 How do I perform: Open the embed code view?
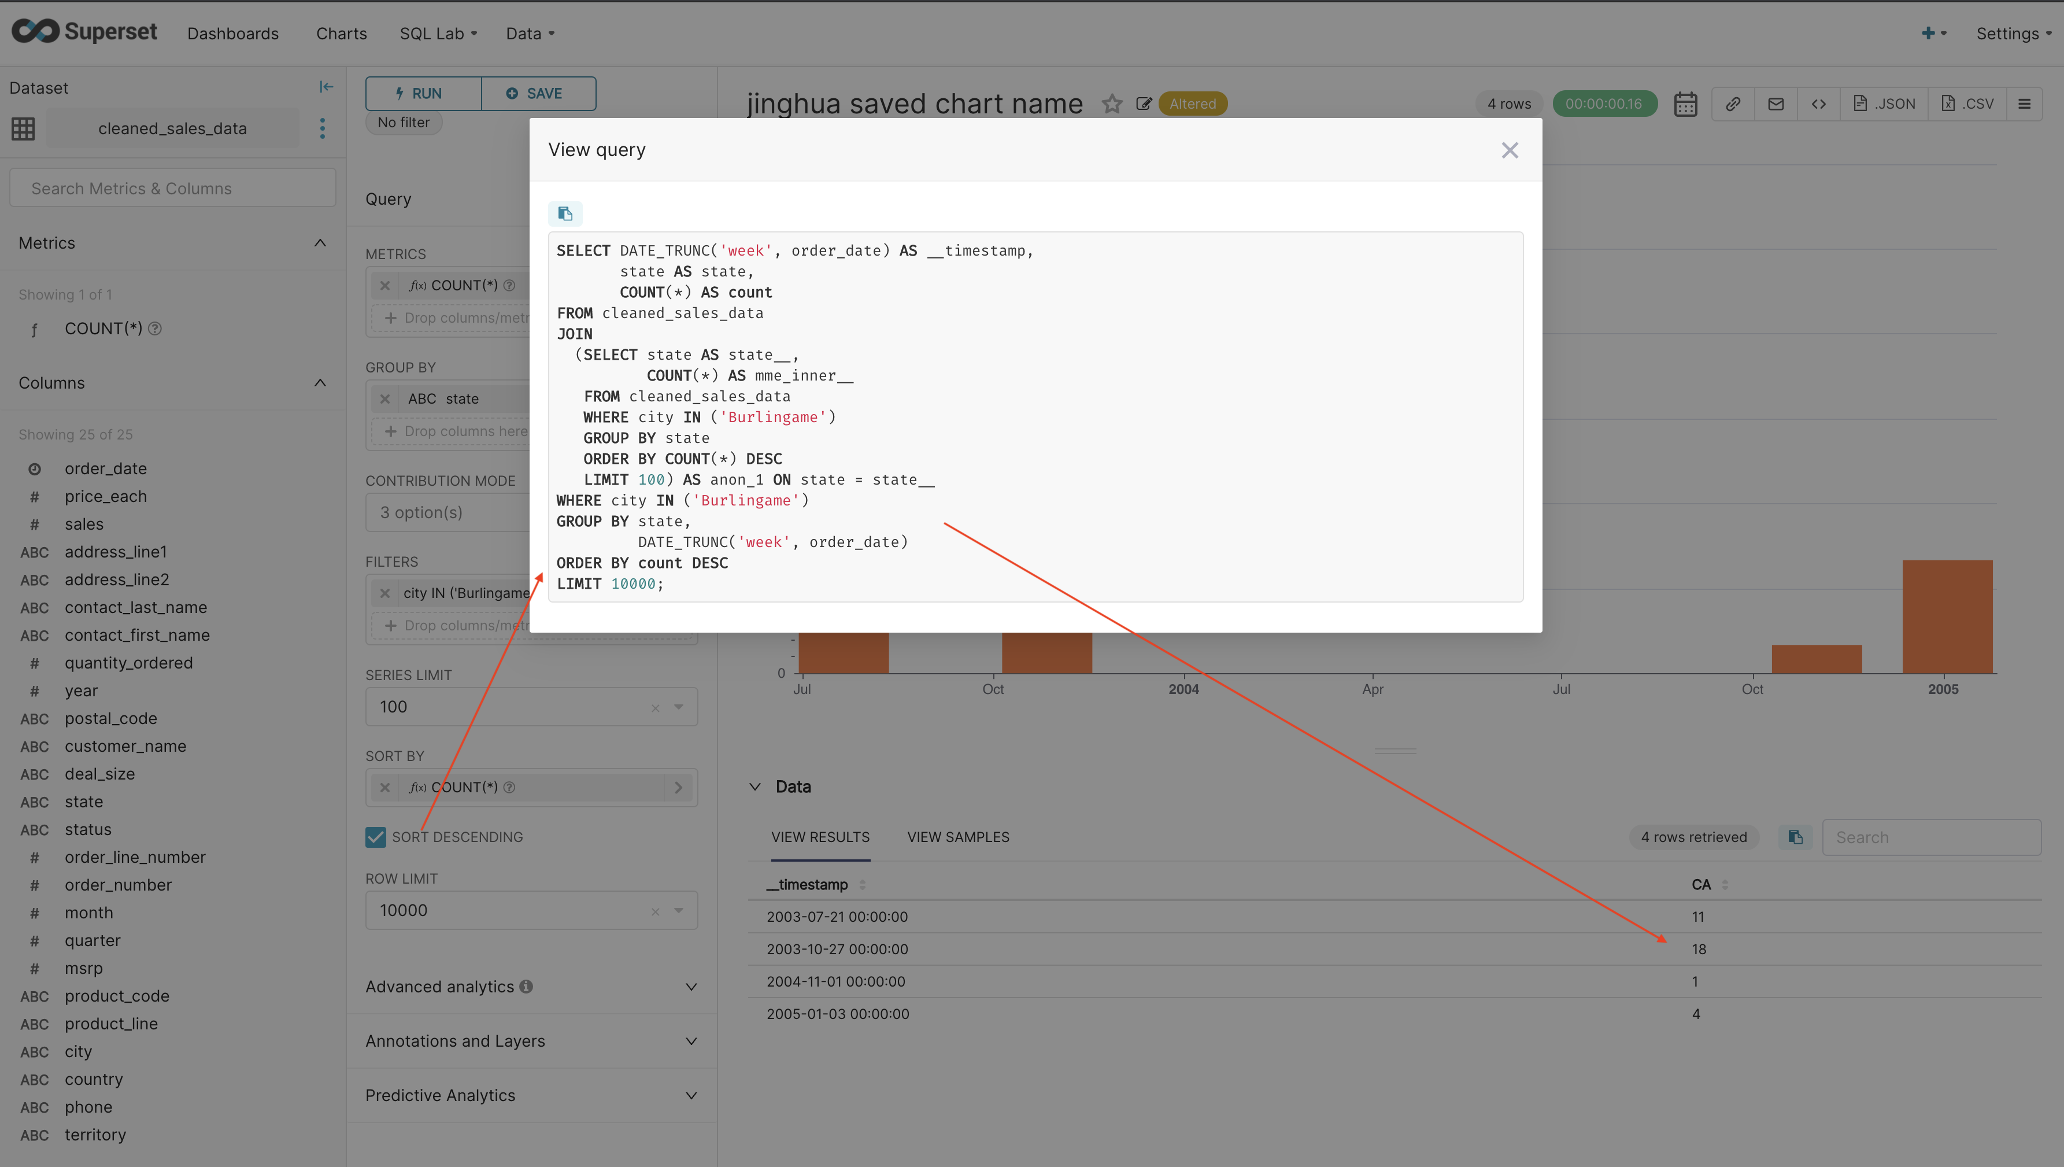(1819, 104)
